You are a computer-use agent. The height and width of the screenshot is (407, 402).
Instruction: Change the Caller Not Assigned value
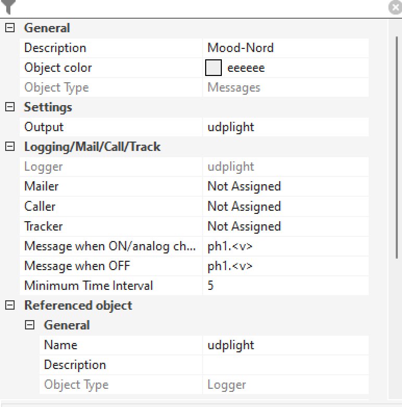coord(285,207)
